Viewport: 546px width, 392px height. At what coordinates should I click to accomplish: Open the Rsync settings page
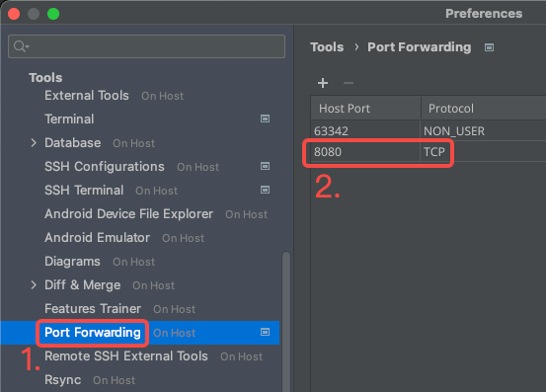coord(62,380)
